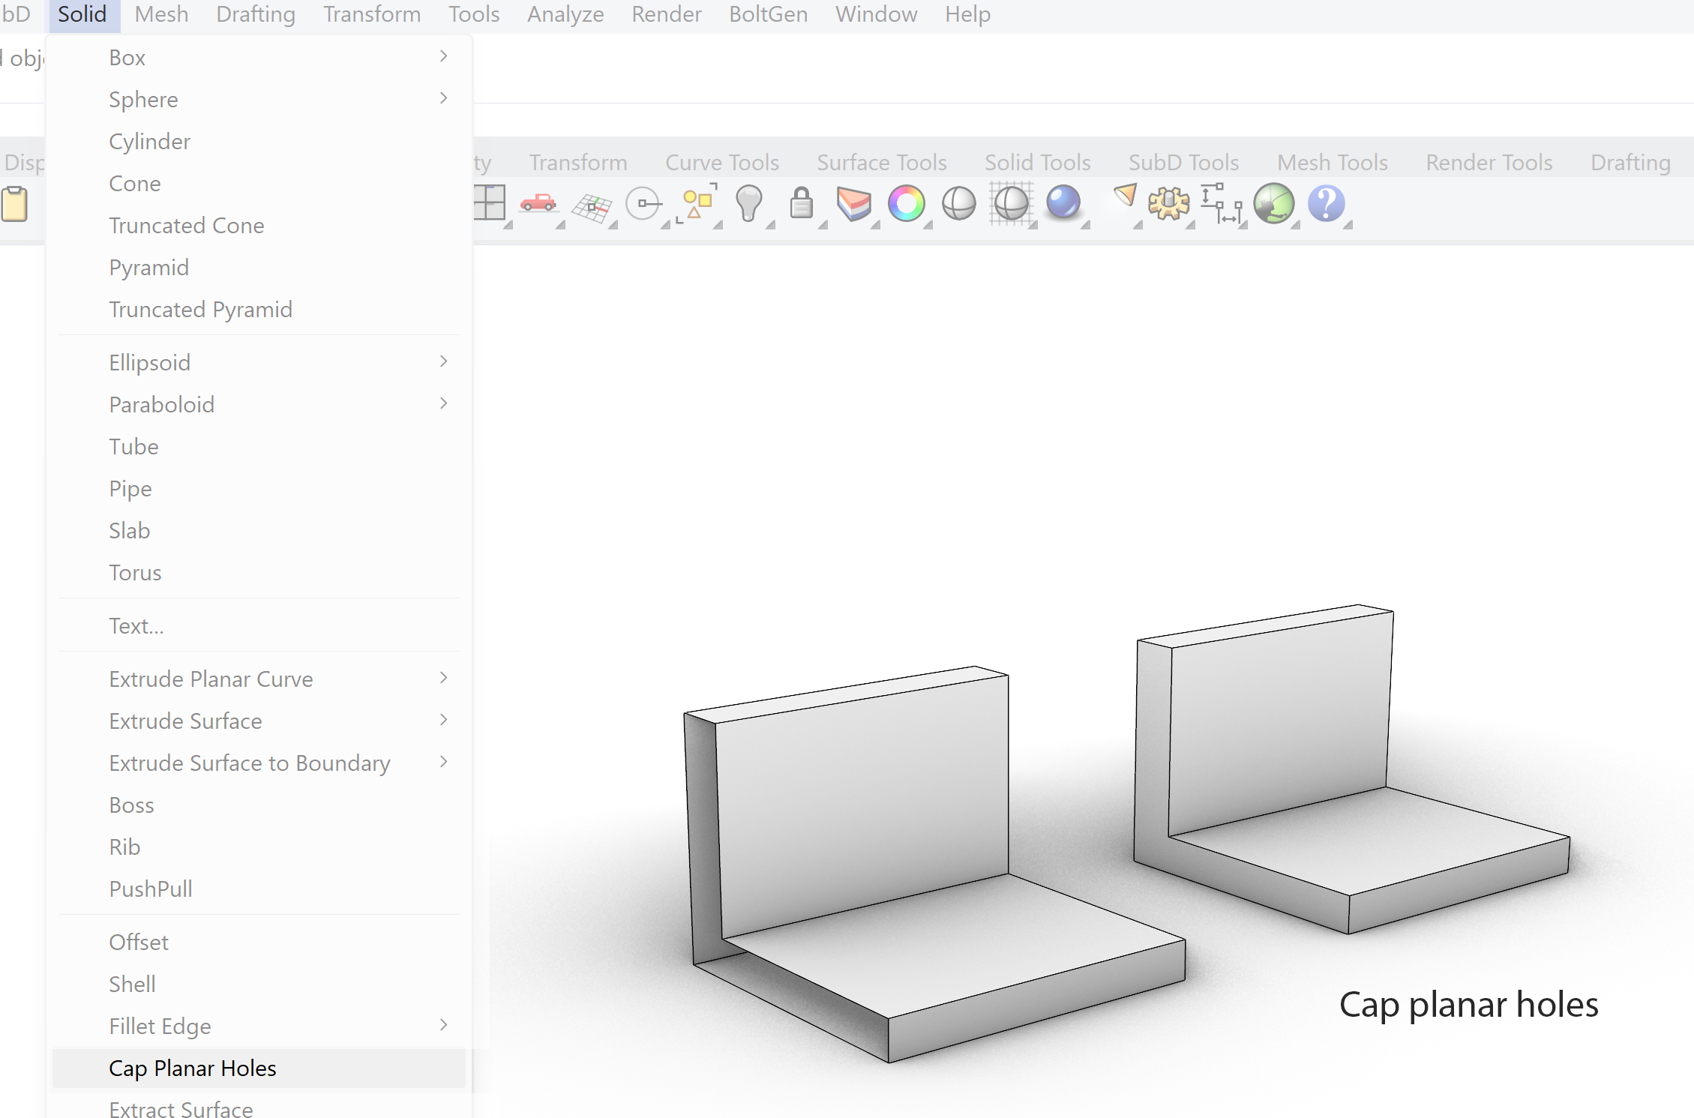This screenshot has height=1118, width=1694.
Task: Select the Cap Planar Holes command
Action: click(x=192, y=1068)
